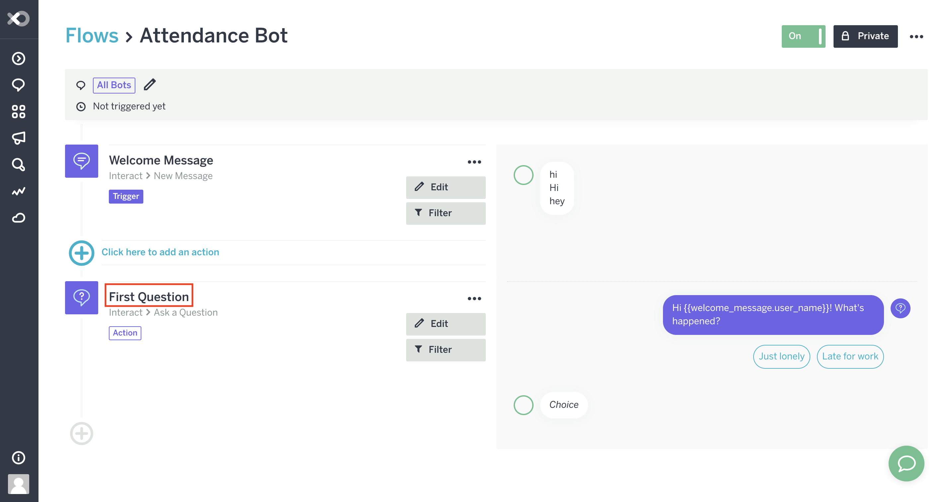Open Welcome Message three-dot menu

(474, 162)
